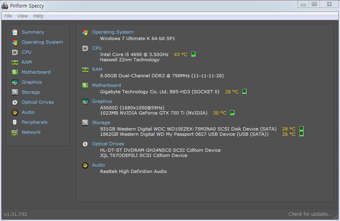Screen dimensions: 340x221
Task: Click WD10EZEX disk temperature indicator icon
Action: [x=301, y=129]
